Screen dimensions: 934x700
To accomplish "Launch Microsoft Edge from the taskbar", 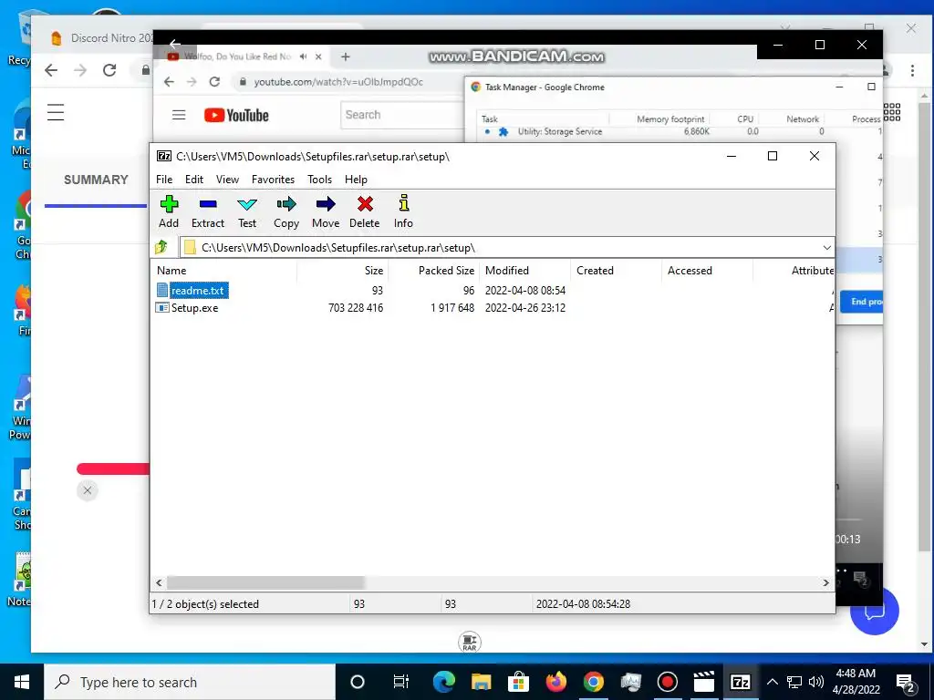I will 444,682.
